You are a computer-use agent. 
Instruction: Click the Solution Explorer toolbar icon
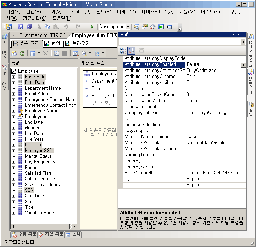136,27
